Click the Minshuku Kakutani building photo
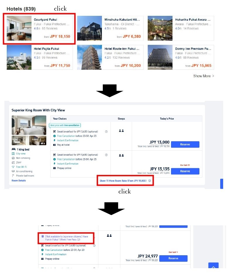 coord(89,28)
